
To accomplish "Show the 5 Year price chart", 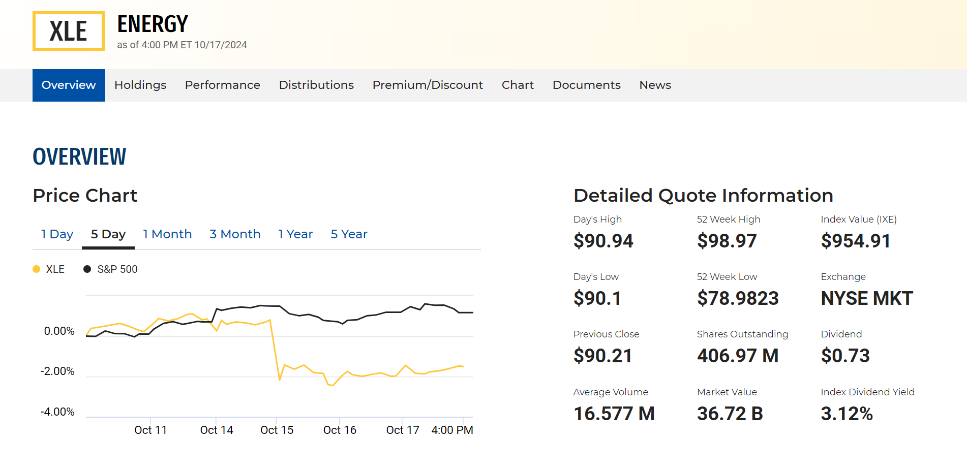I will coord(349,234).
